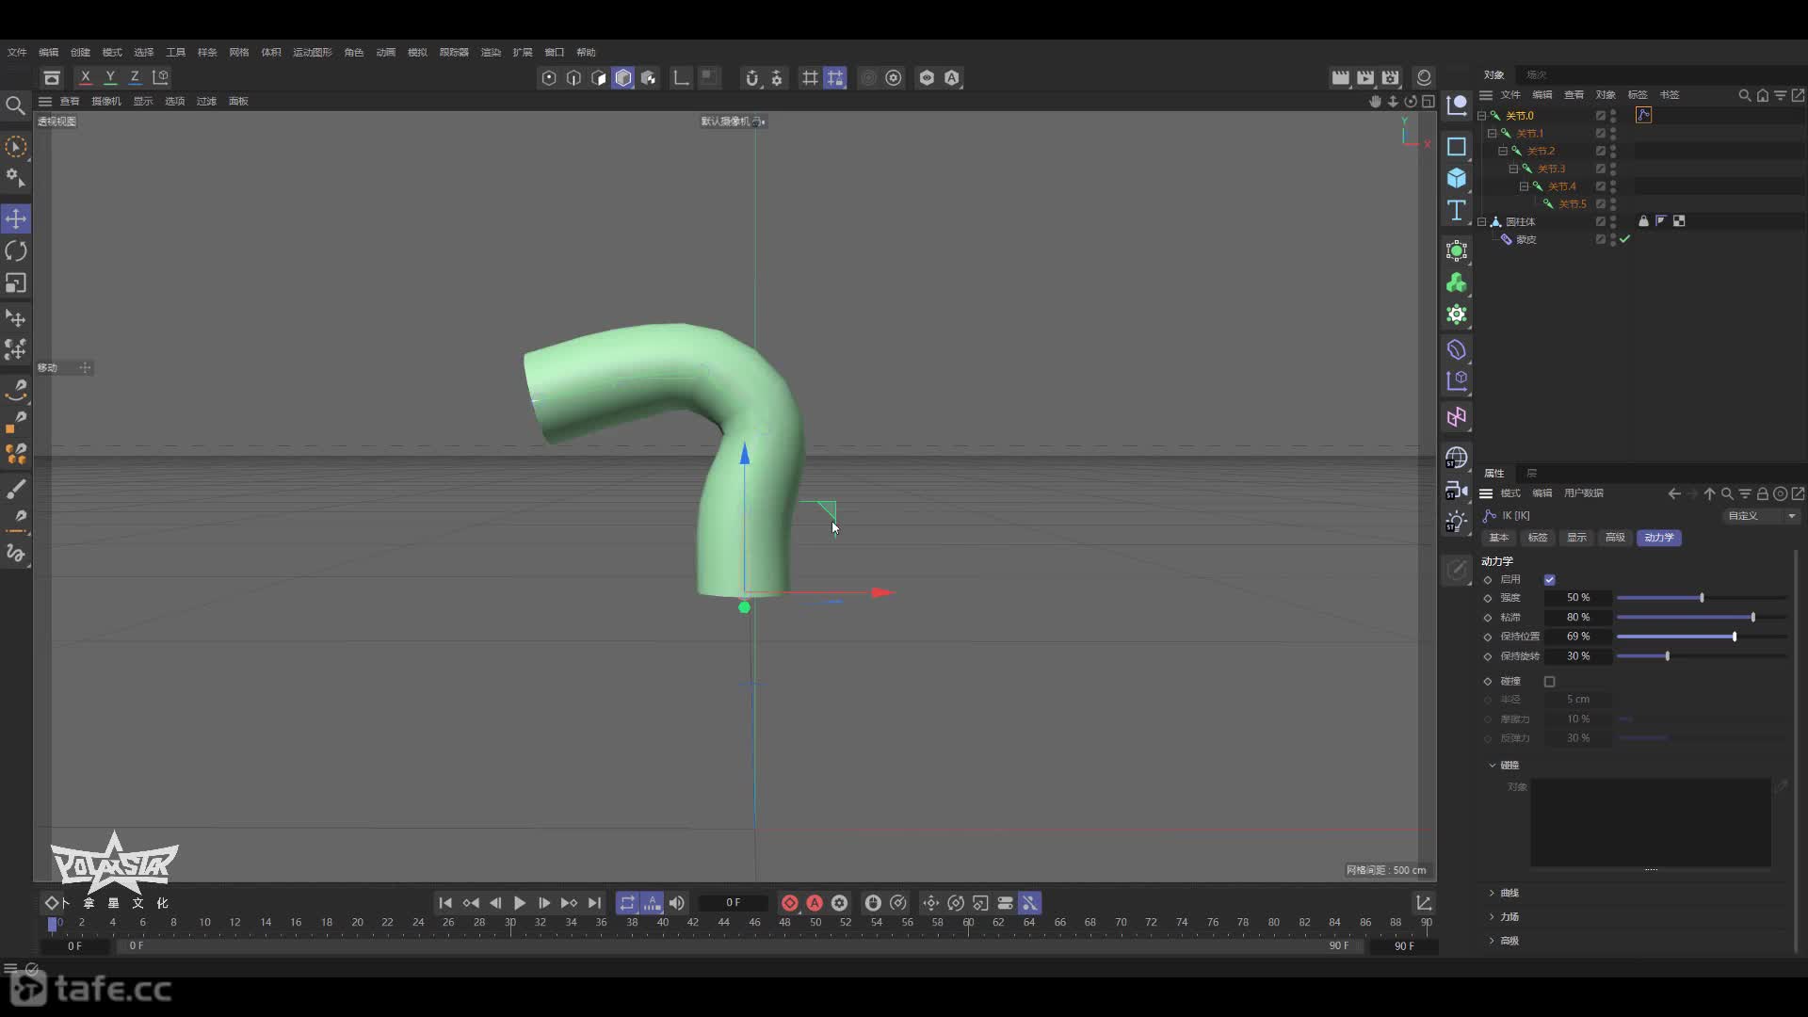This screenshot has width=1808, height=1017.
Task: Lock the Y axis
Action: (x=110, y=77)
